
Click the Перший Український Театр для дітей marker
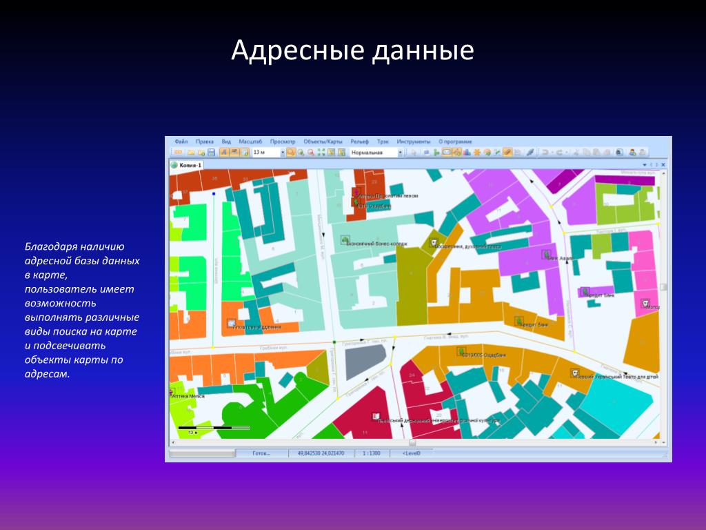[574, 373]
